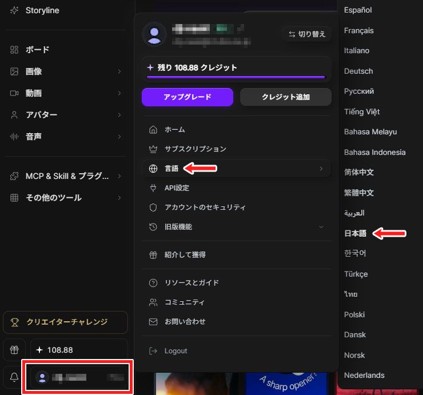Click the globe icon beside 言語
The image size is (423, 395).
coord(153,169)
